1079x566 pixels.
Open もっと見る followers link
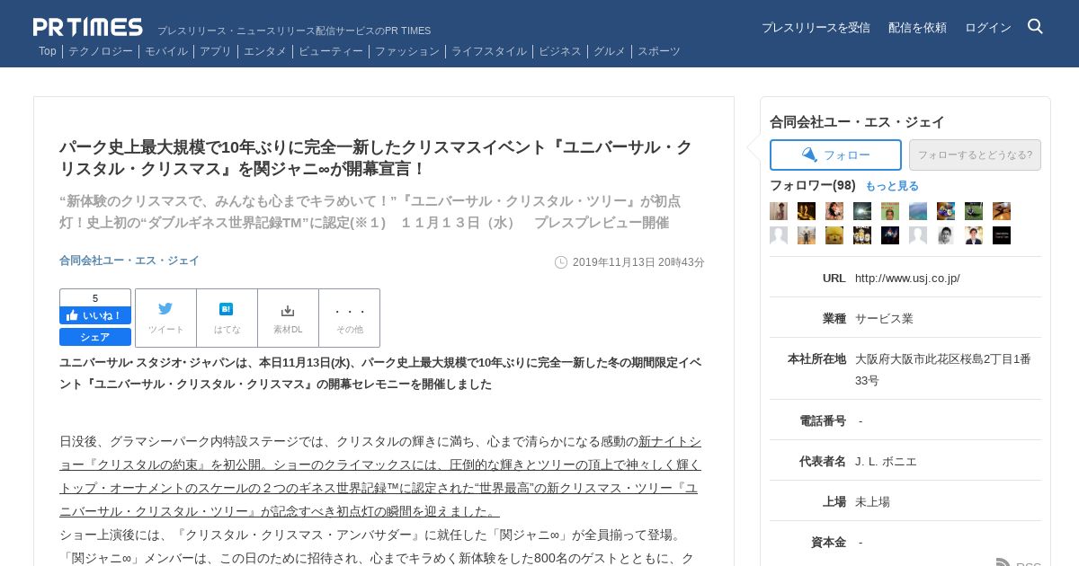click(x=892, y=186)
